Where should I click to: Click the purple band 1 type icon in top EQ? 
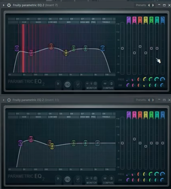tap(129, 21)
